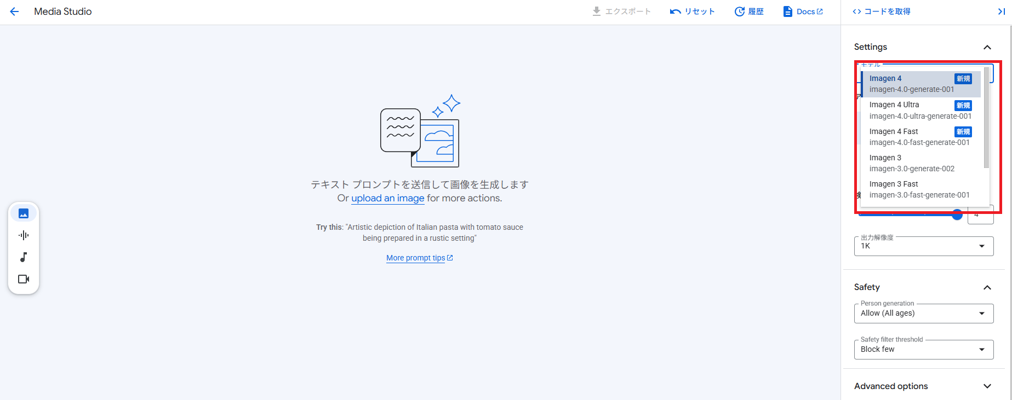Image resolution: width=1012 pixels, height=400 pixels.
Task: Open the Person generation dropdown
Action: (x=924, y=314)
